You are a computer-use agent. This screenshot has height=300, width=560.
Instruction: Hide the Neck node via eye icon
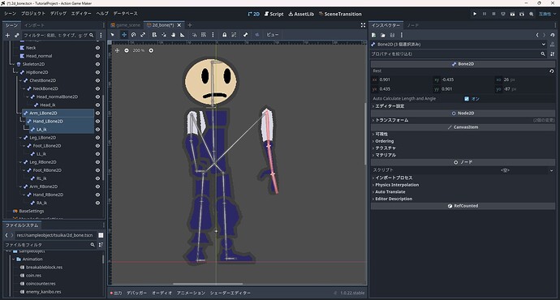click(97, 48)
